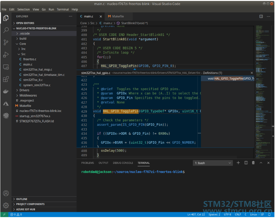275x218 pixels.
Task: Maximize the terminal panel size
Action: [261, 163]
